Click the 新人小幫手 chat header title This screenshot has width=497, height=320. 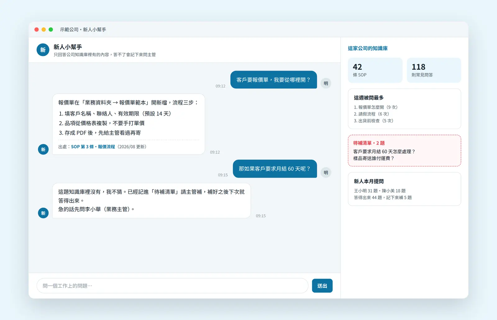[68, 47]
